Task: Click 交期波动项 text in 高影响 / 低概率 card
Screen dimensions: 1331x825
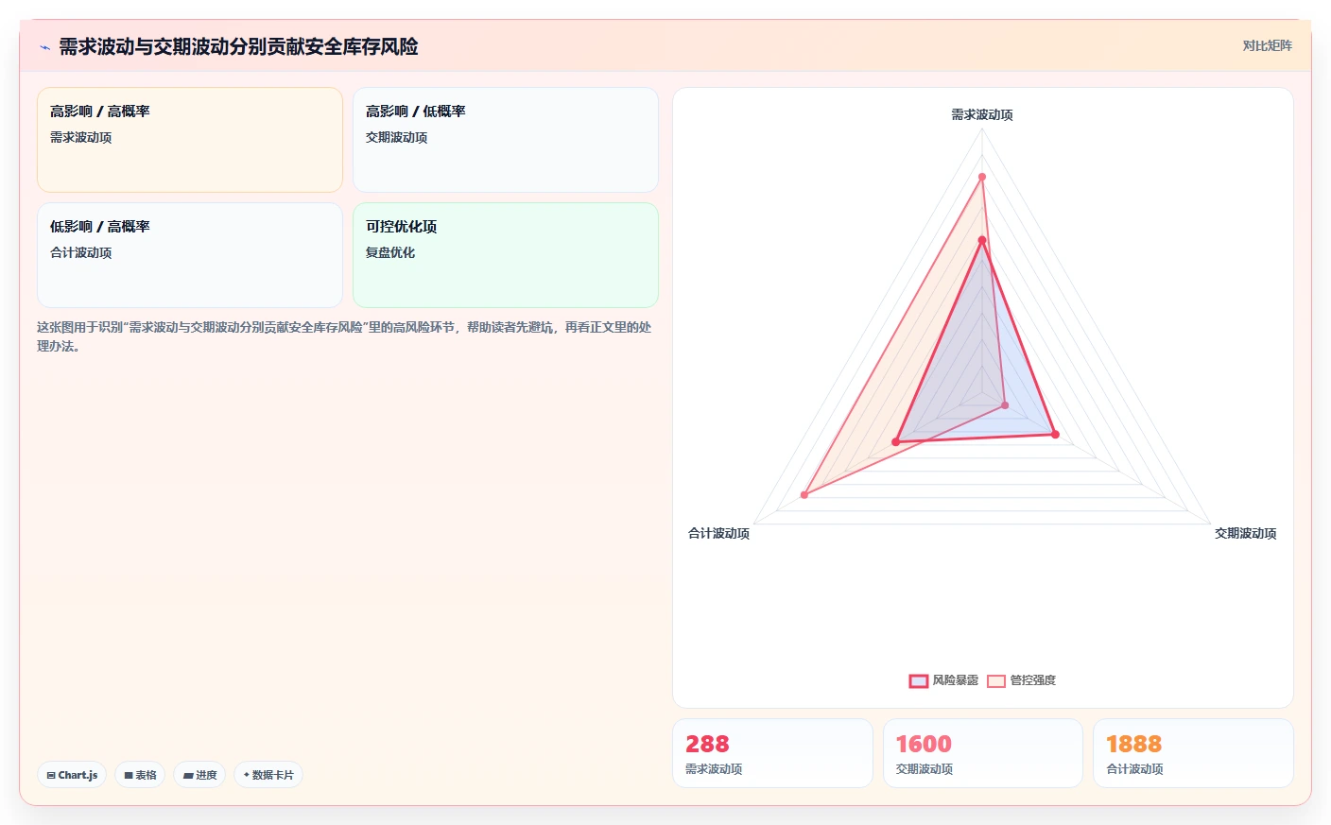Action: click(396, 137)
